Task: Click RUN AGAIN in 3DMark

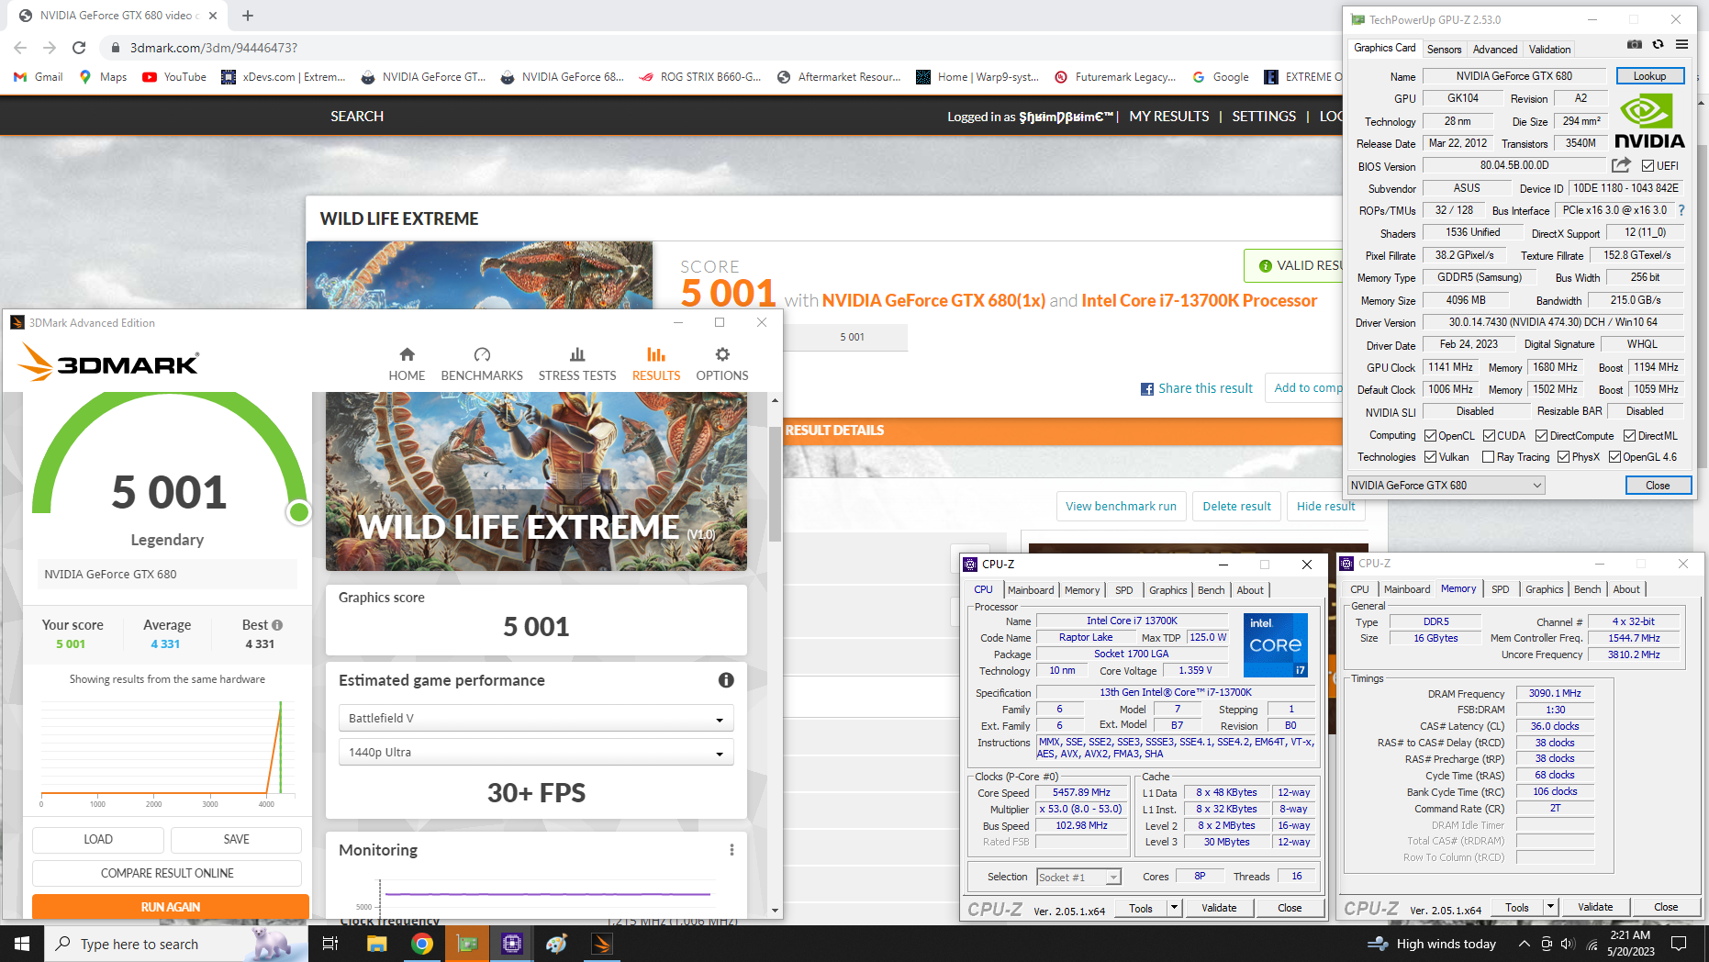Action: (171, 907)
